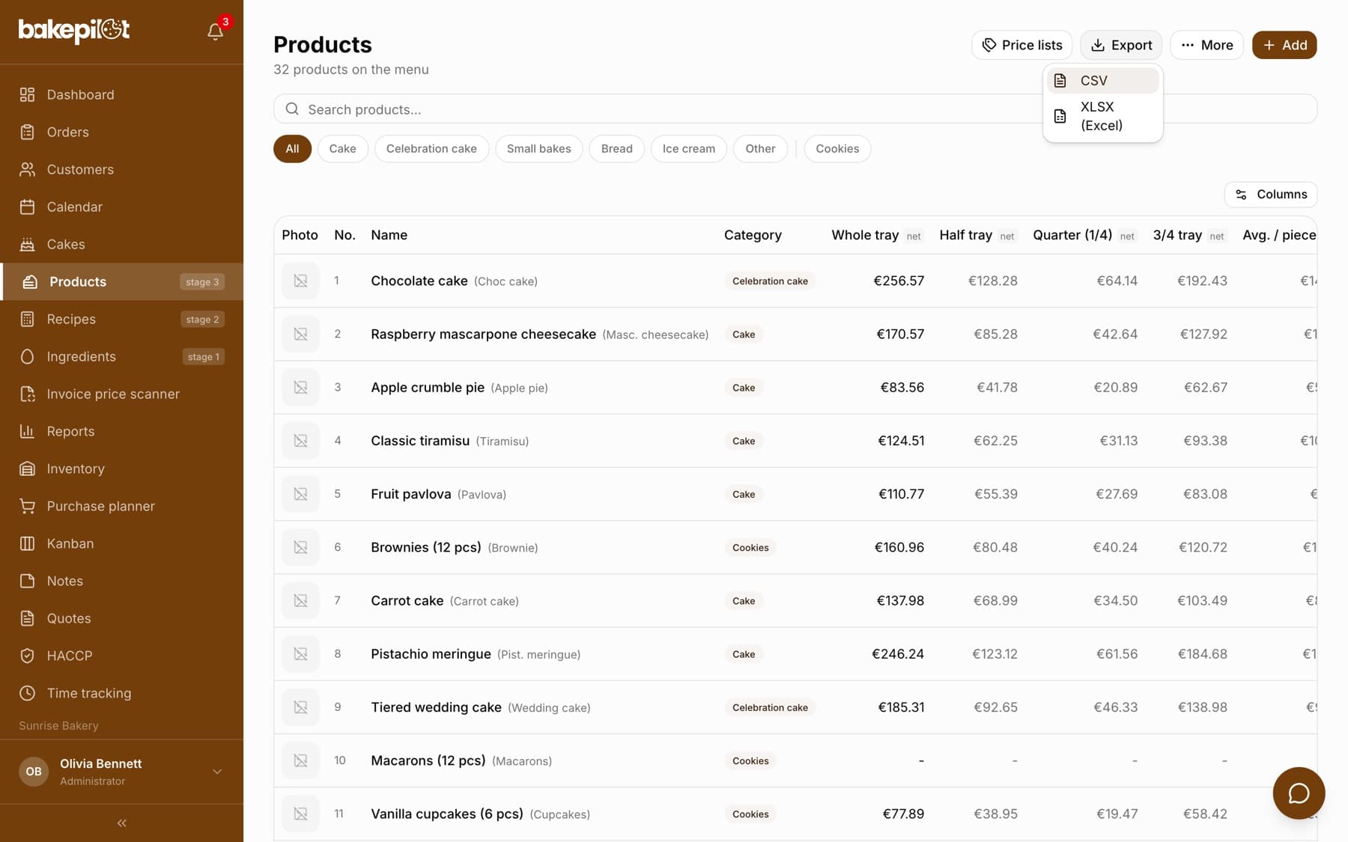The width and height of the screenshot is (1348, 842).
Task: Open the Cakes section
Action: 121,244
